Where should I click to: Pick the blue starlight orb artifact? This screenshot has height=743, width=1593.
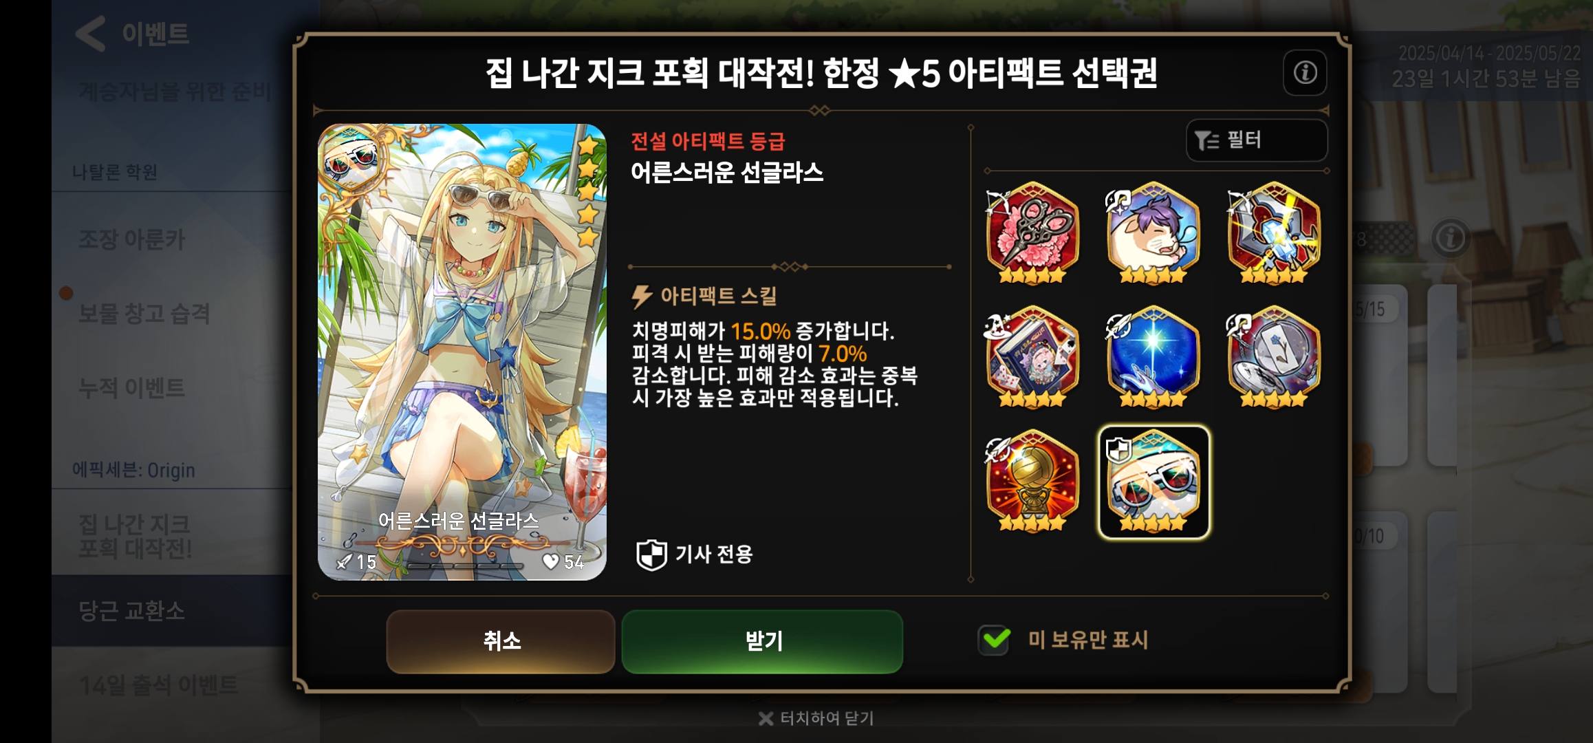pos(1153,356)
